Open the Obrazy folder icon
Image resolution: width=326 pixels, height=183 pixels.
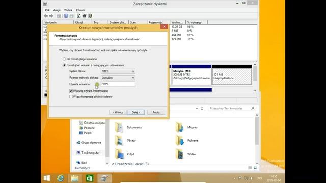[x=120, y=140]
